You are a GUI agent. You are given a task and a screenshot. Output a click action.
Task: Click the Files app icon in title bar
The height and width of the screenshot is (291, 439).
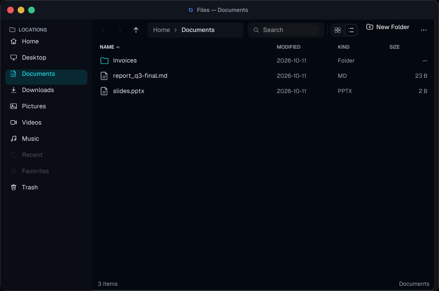pos(191,10)
